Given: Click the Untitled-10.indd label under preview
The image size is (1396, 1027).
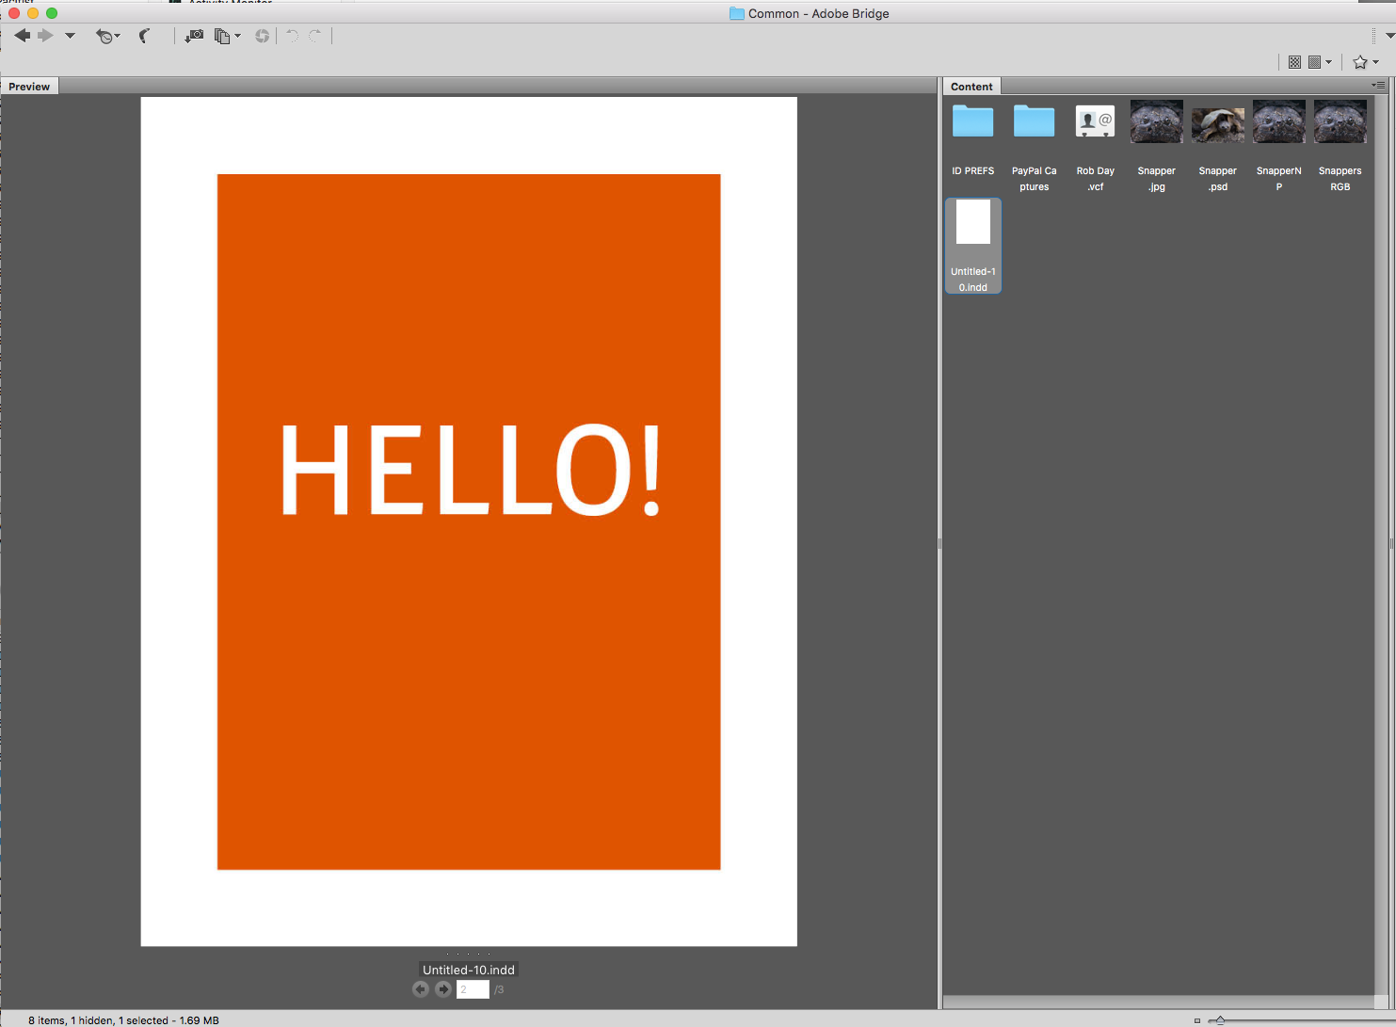Looking at the screenshot, I should click(x=469, y=970).
